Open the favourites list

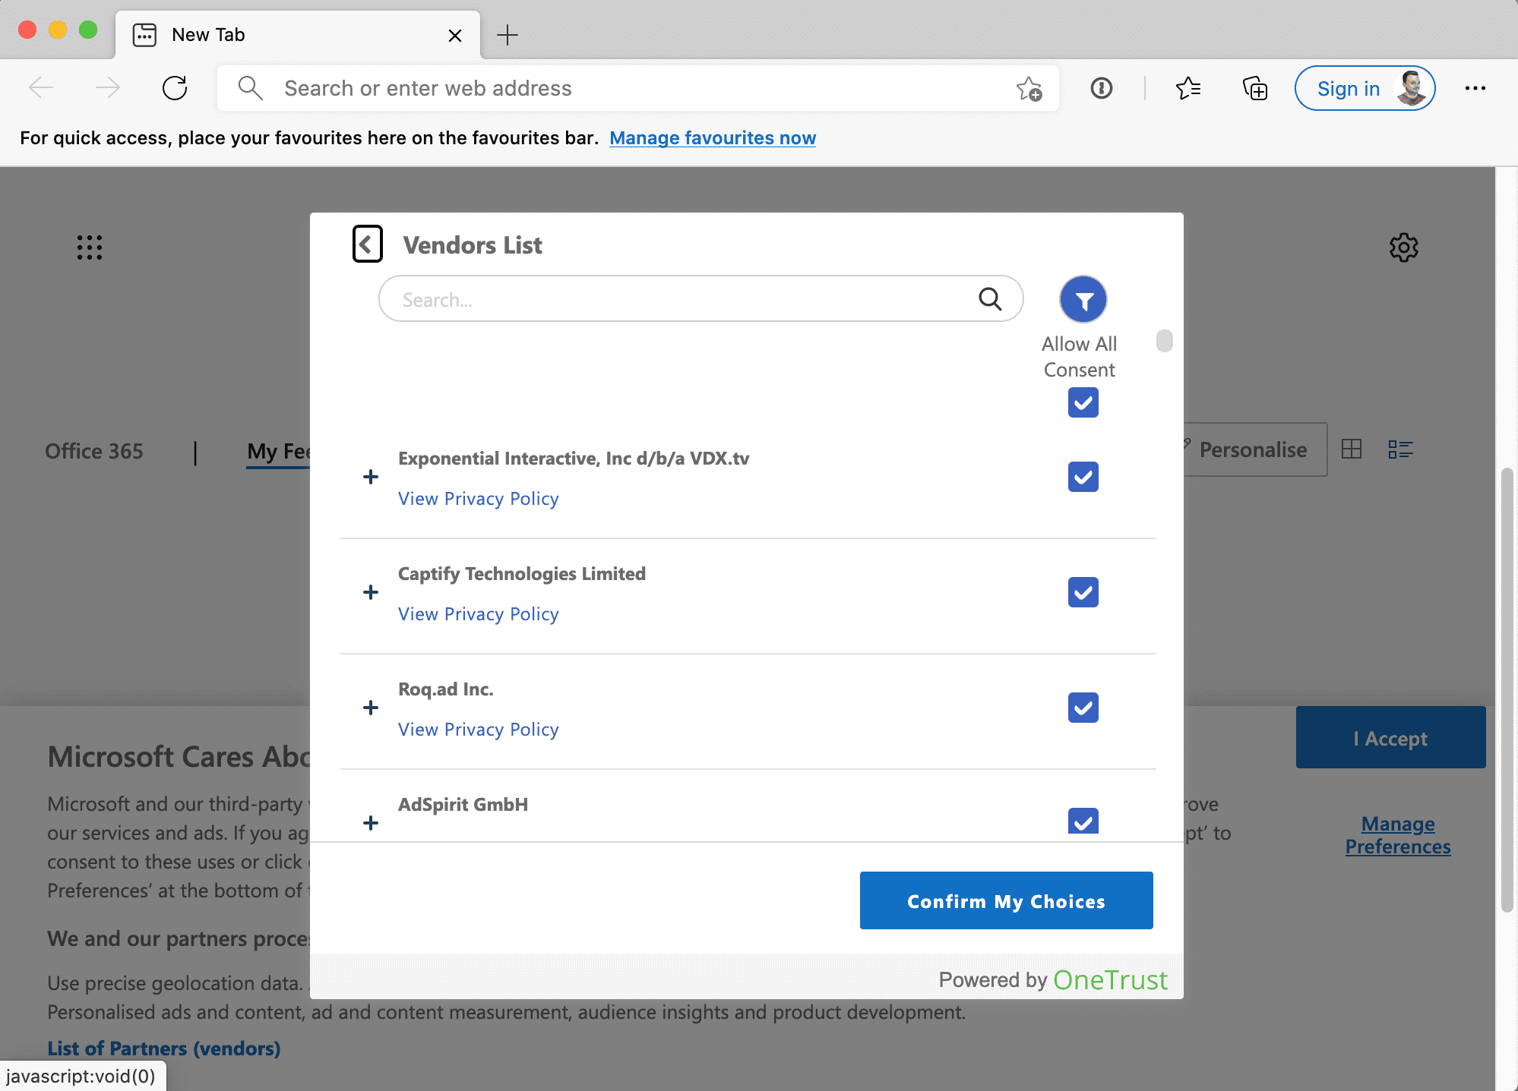(1188, 88)
